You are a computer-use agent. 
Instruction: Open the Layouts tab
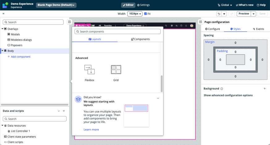click(x=95, y=39)
